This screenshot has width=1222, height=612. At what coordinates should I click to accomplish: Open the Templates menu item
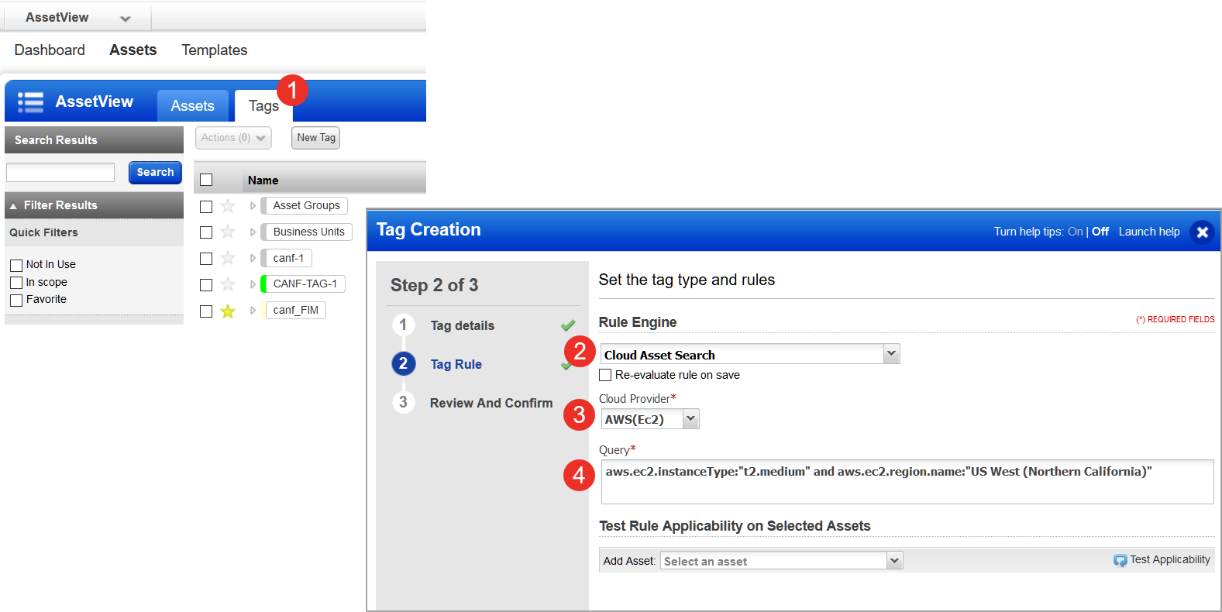coord(214,50)
